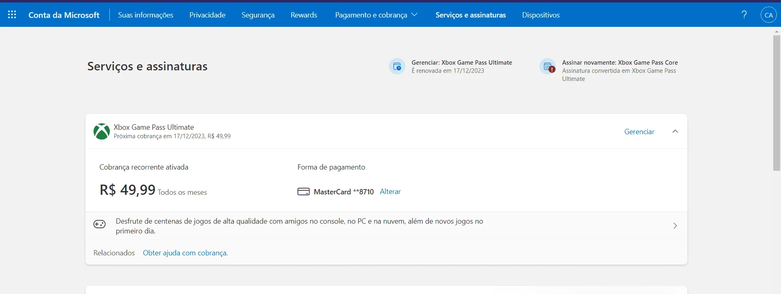Navigate to Segurança
Screen dimensions: 781x294
coord(258,15)
